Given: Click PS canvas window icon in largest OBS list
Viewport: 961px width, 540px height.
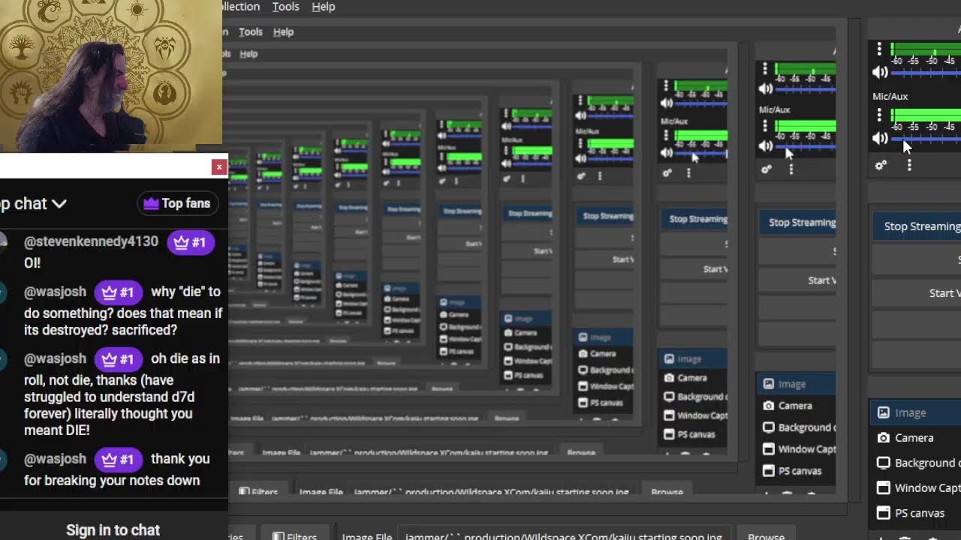Looking at the screenshot, I should [884, 514].
